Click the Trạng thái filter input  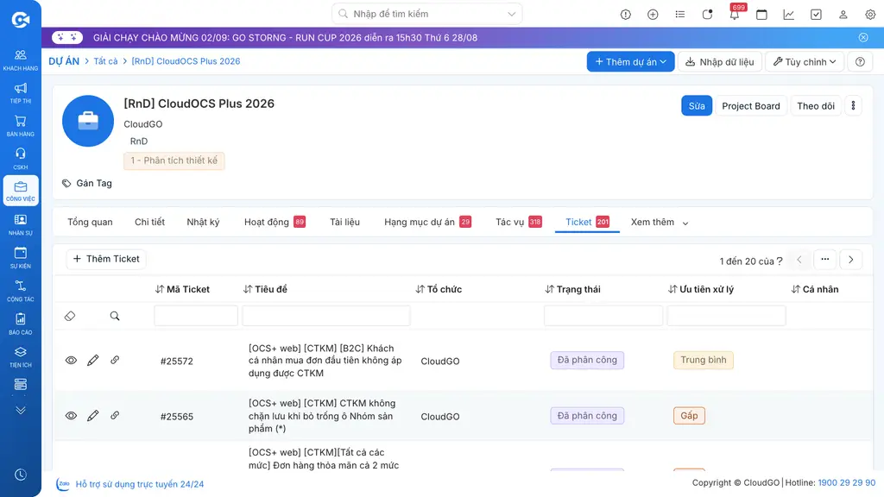[603, 316]
